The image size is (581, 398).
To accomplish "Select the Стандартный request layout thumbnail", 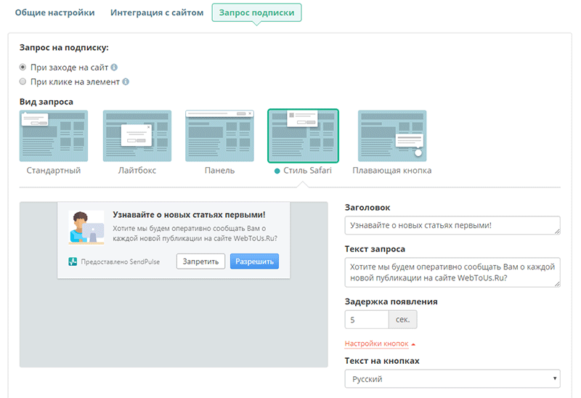I will [x=54, y=136].
